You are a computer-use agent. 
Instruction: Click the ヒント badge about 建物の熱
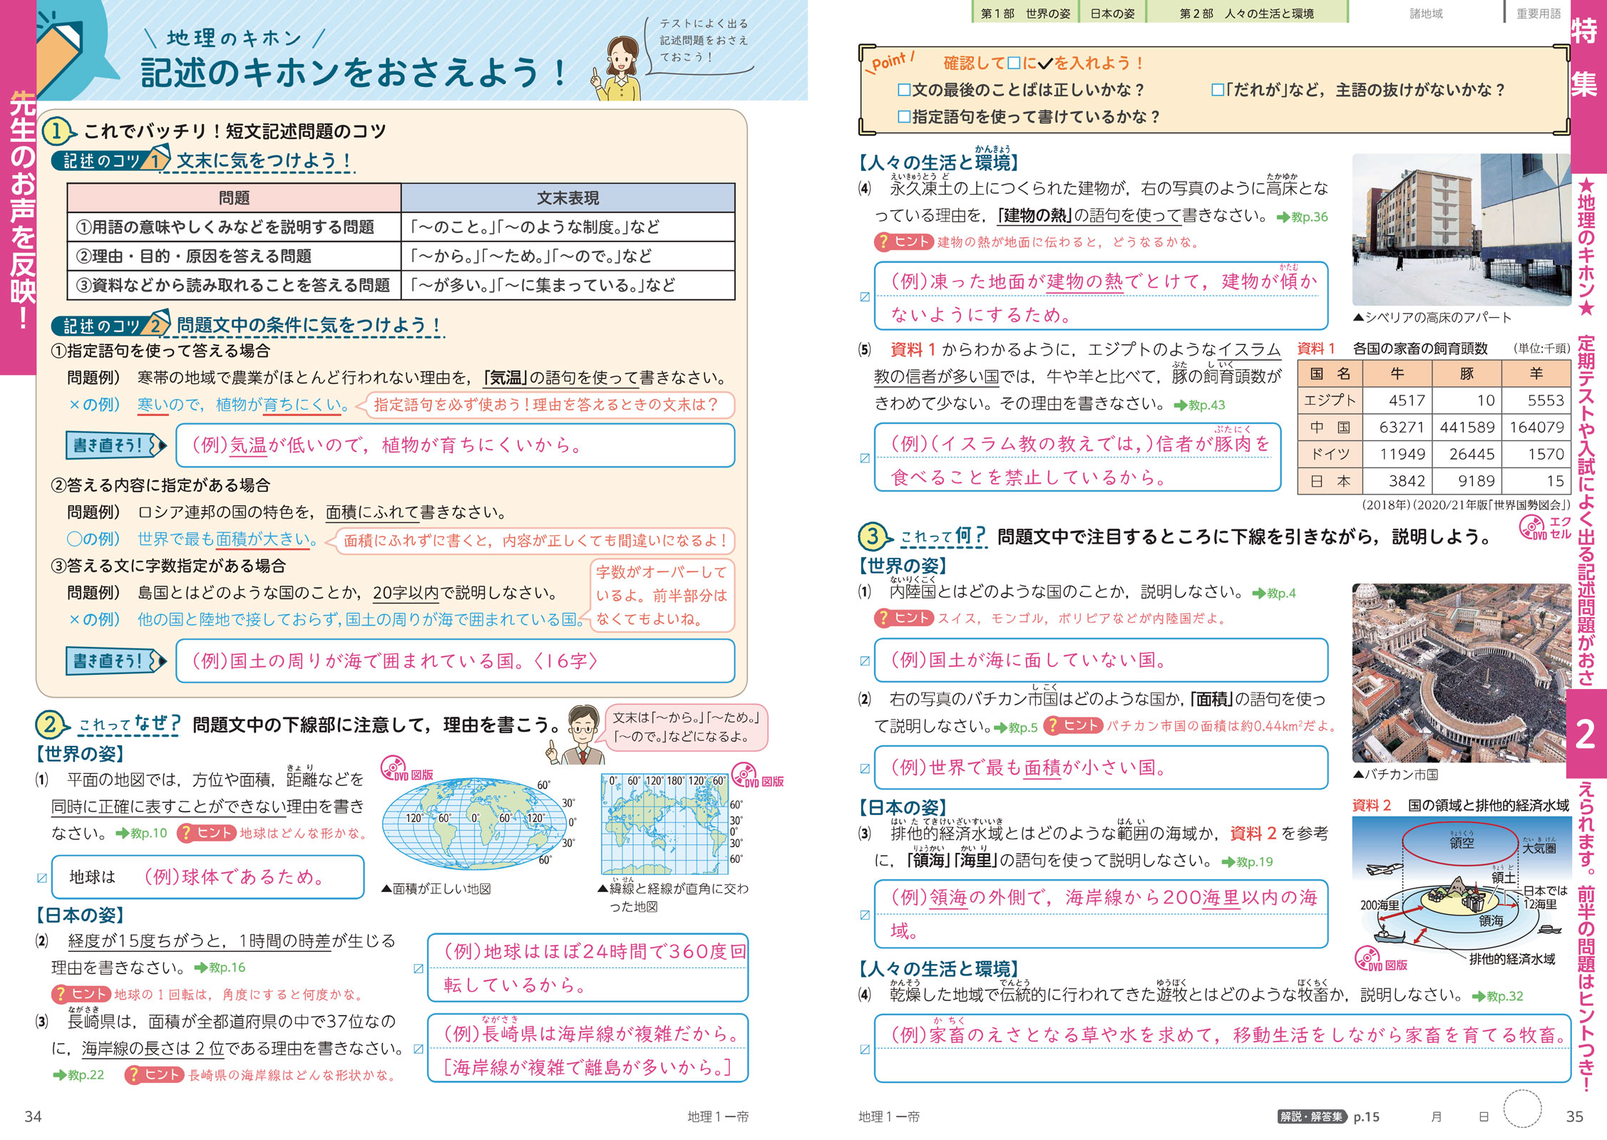(903, 242)
